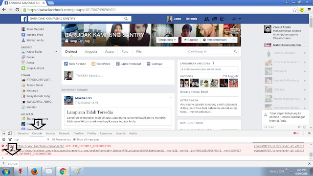The width and height of the screenshot is (313, 176).
Task: Click the Cari di grup ini field
Action: 210,51
